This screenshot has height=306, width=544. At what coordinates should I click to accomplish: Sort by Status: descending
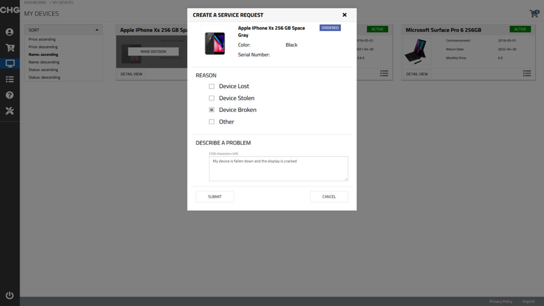[44, 77]
